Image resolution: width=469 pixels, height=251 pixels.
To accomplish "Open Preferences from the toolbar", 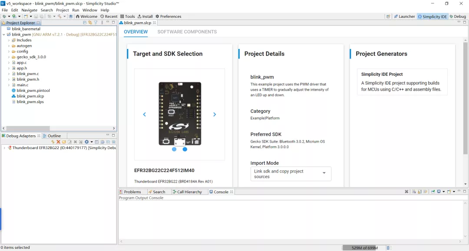I will coord(168,16).
